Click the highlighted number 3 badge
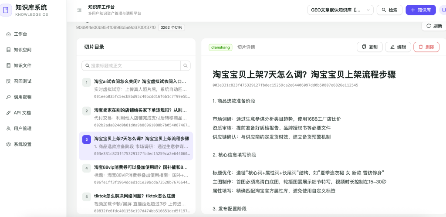446x217 pixels. [87, 139]
